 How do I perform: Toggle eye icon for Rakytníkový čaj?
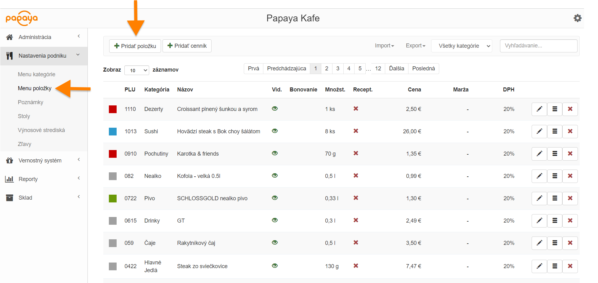pos(274,243)
